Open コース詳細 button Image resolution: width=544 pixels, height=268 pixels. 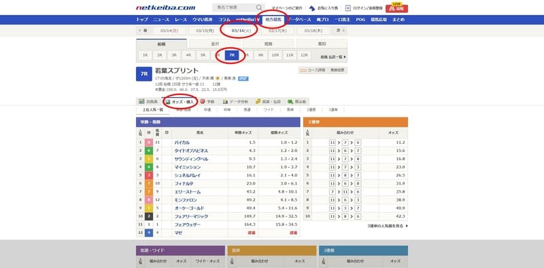[x=313, y=71]
